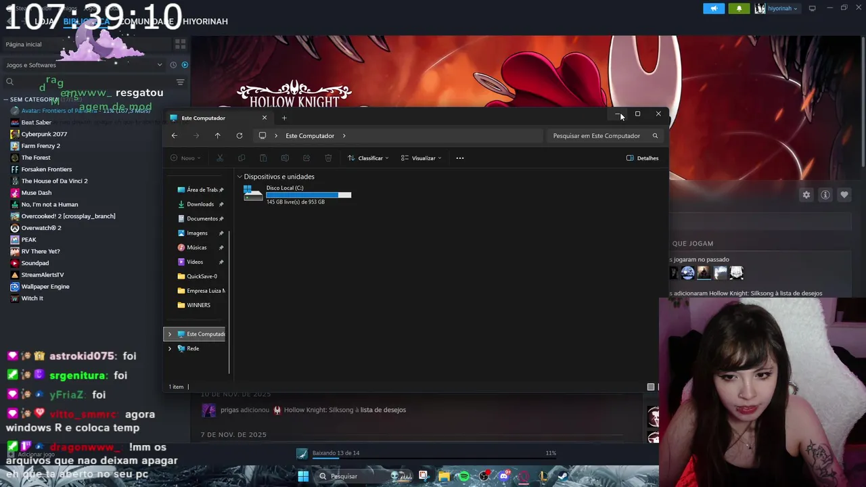Open the Empresa Luiza folder in sidebar
The height and width of the screenshot is (487, 866).
click(x=200, y=291)
